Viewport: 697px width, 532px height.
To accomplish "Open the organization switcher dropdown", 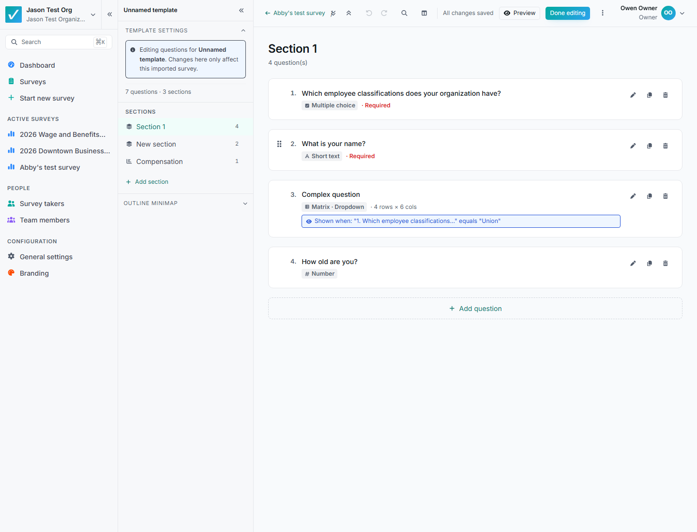I will (x=93, y=15).
